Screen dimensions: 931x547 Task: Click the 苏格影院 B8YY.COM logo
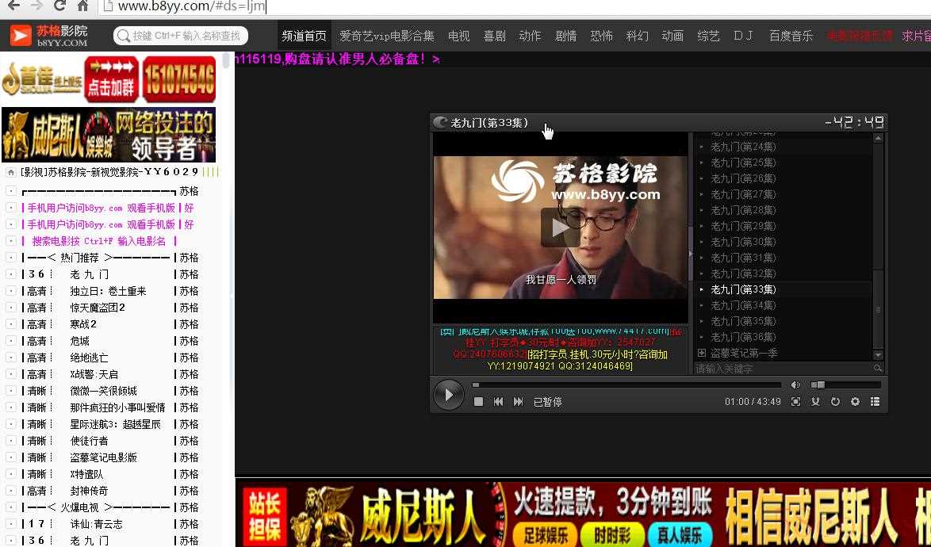pyautogui.click(x=49, y=36)
